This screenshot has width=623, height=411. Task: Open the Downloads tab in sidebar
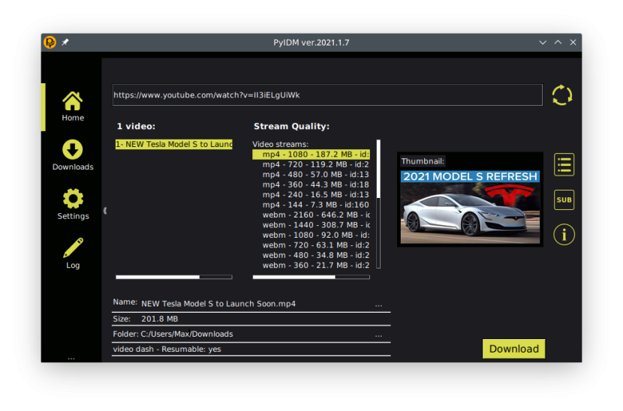[x=73, y=155]
